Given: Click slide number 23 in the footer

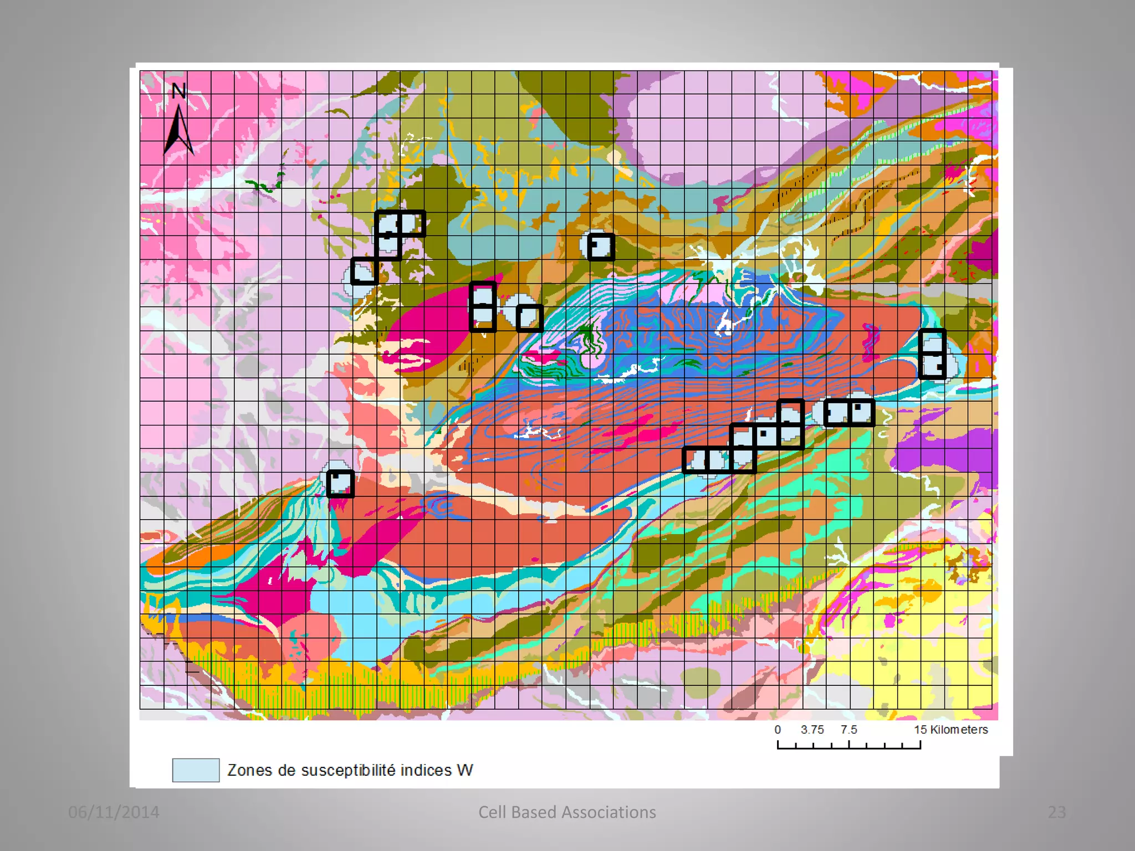Looking at the screenshot, I should click(x=1056, y=812).
